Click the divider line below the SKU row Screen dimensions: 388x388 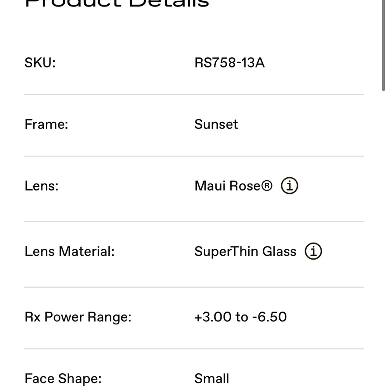click(194, 95)
